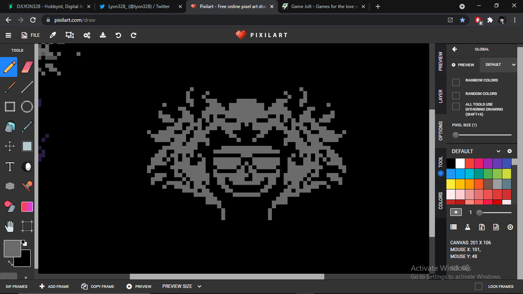Select the Line tool

(27, 87)
